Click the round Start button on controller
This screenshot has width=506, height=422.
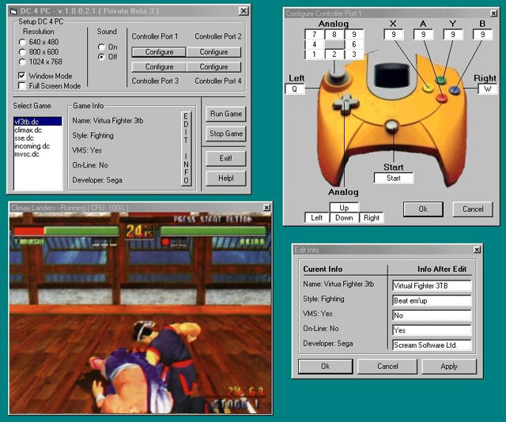(392, 126)
